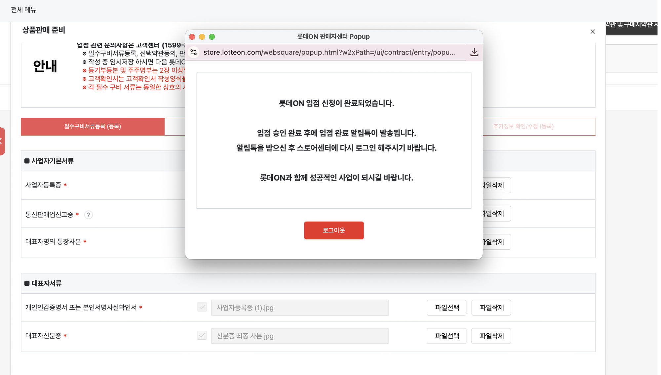
Task: Choose a file for 대표자신분증 via 파일선택
Action: (x=446, y=336)
